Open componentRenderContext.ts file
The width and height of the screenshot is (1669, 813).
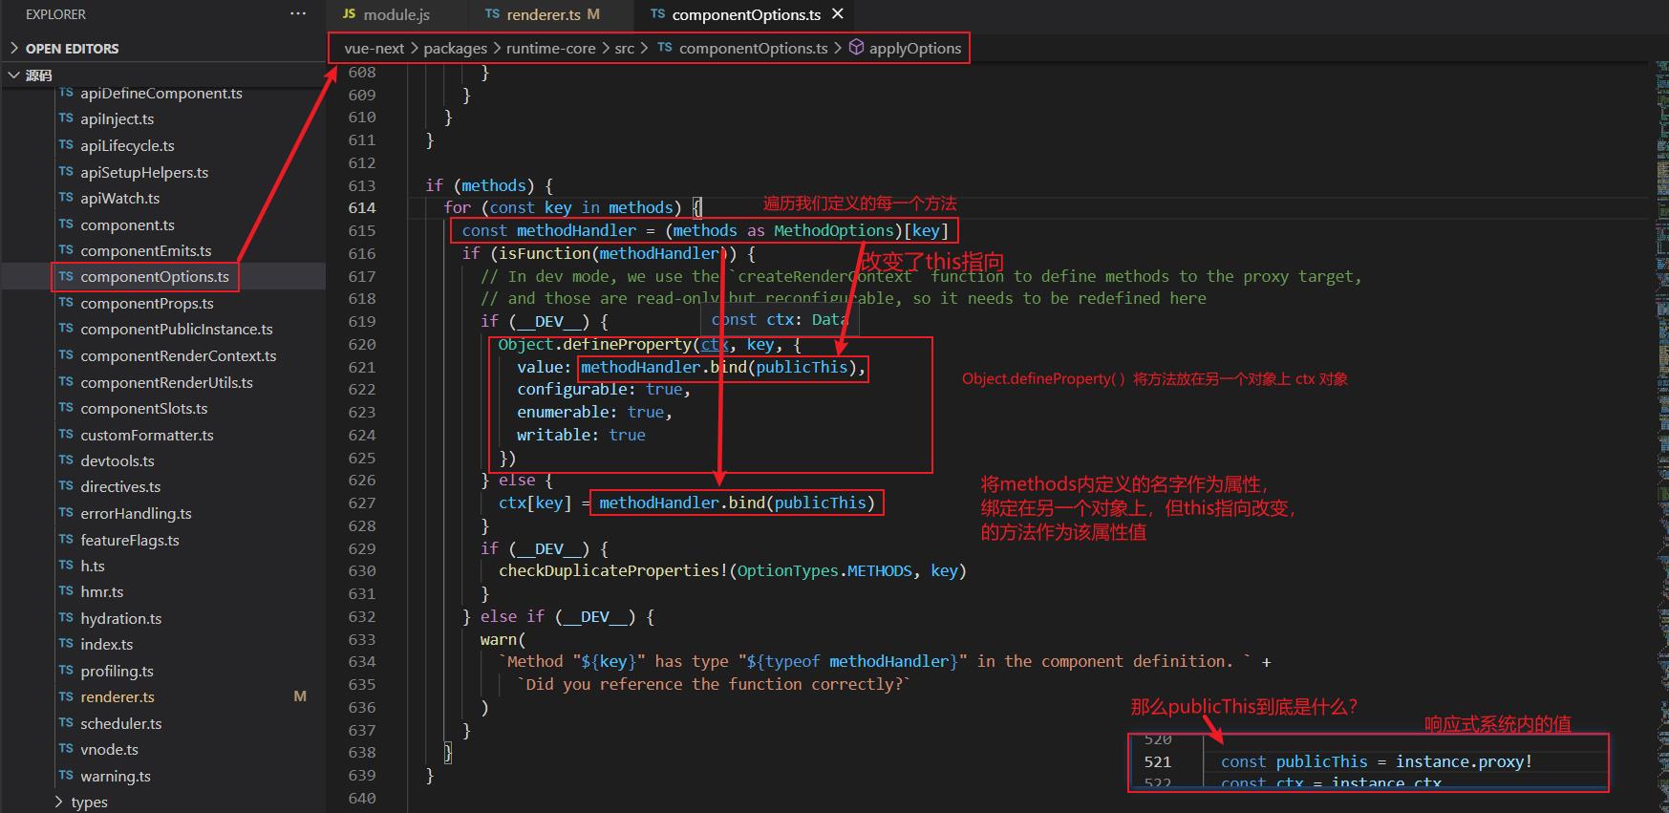pos(178,355)
